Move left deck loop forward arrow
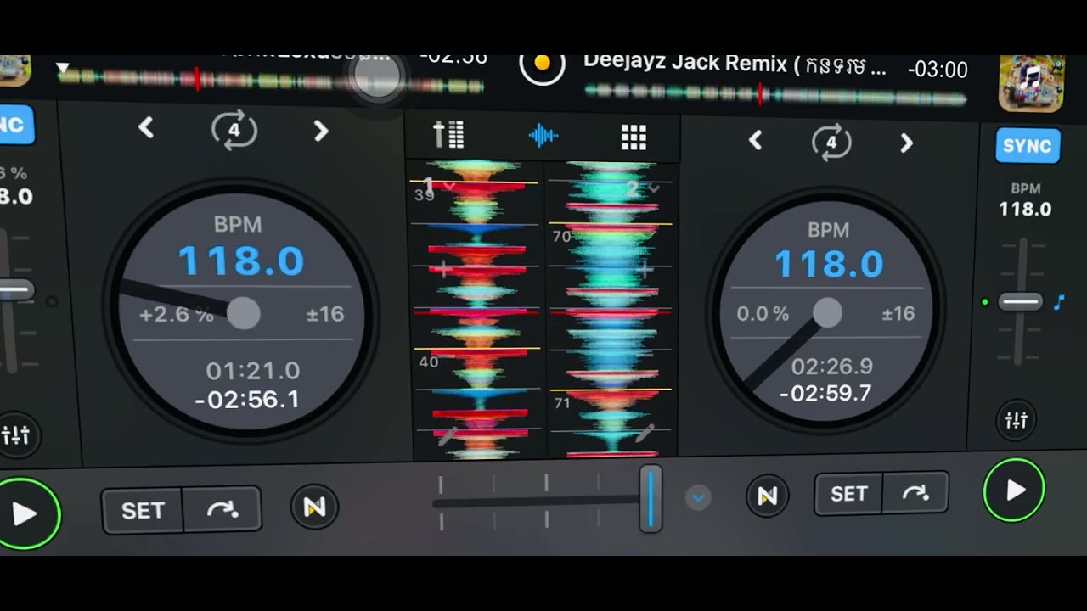 (x=320, y=131)
